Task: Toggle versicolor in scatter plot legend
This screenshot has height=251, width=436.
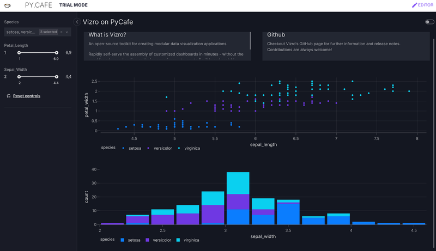Action: click(160, 148)
